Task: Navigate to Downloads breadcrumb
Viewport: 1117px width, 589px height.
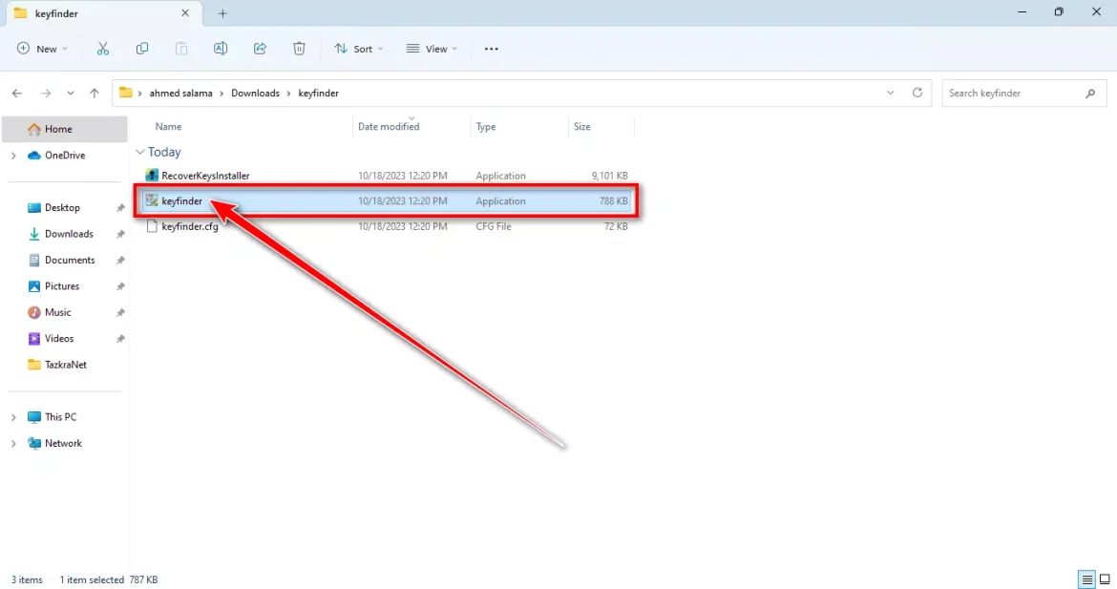Action: tap(255, 94)
